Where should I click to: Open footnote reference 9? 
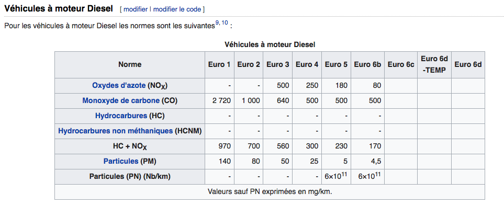(217, 22)
